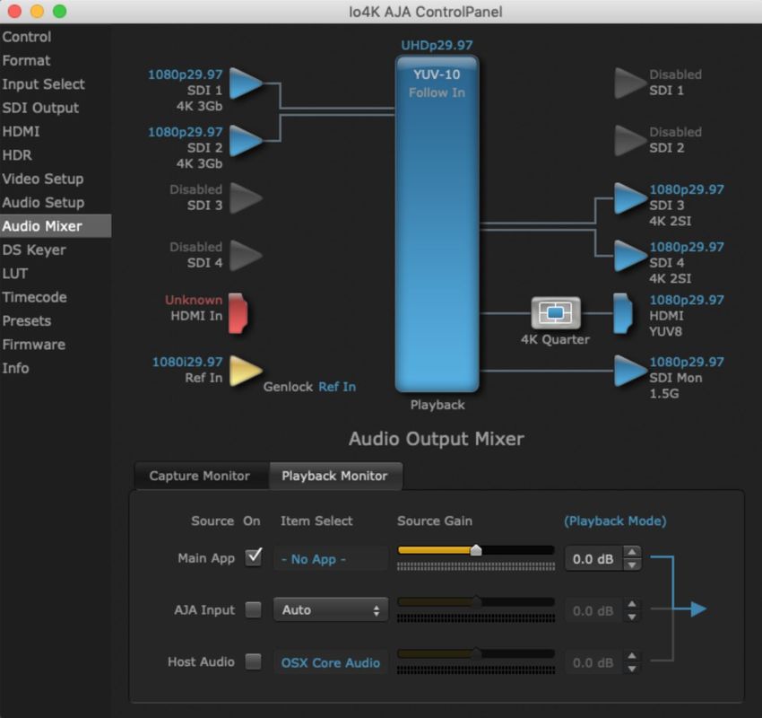Click the YUV-10 framebuffer label
The width and height of the screenshot is (762, 718).
pos(437,74)
